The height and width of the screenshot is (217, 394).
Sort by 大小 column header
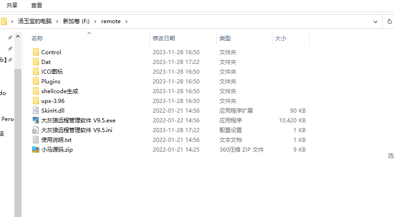[x=281, y=38]
